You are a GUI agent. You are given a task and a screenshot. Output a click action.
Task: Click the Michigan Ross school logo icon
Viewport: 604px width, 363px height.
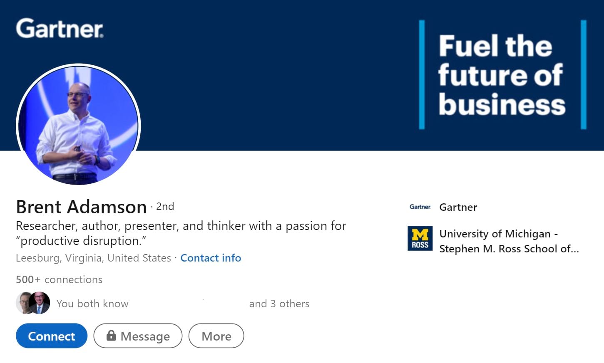coord(420,238)
